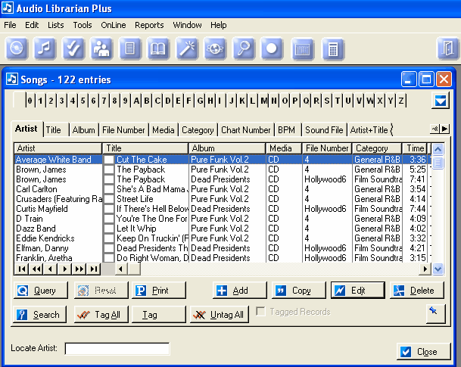The width and height of the screenshot is (461, 367).
Task: Click the document list toolbar icon
Action: (130, 48)
